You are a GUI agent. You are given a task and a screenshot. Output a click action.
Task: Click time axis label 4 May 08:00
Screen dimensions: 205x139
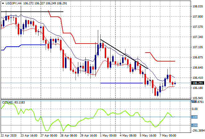pyautogui.click(x=128, y=136)
